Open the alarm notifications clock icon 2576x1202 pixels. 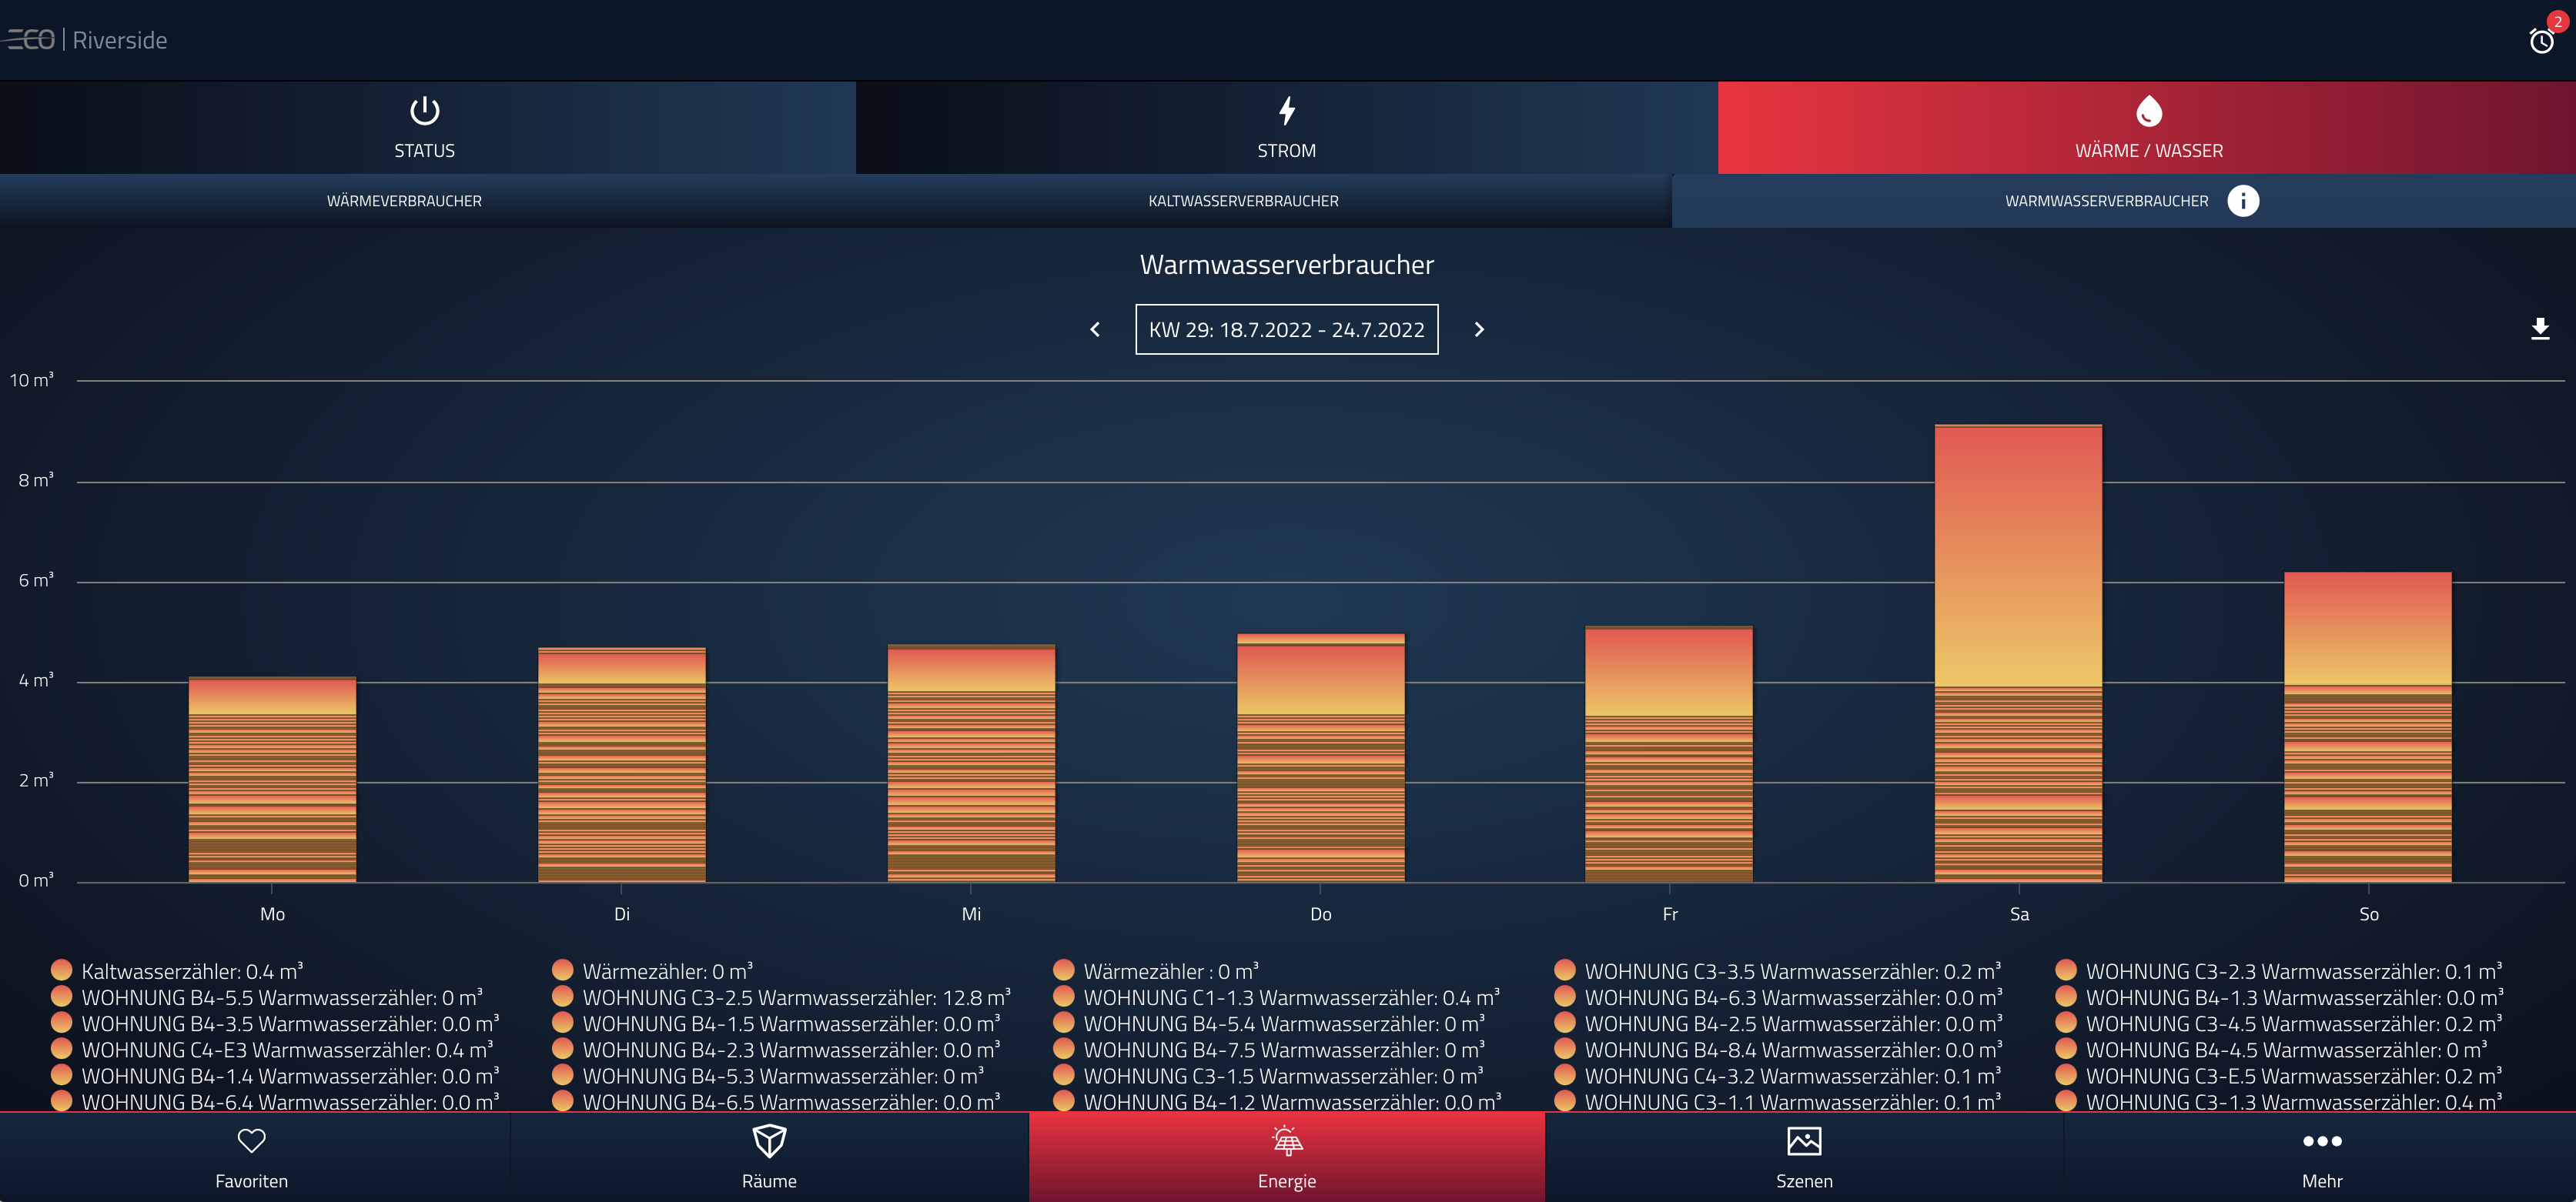tap(2541, 40)
